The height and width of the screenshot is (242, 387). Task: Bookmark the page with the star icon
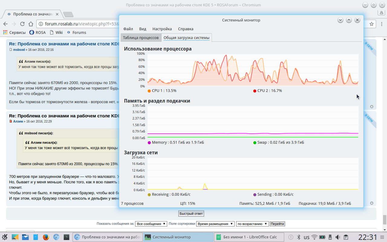tap(372, 24)
